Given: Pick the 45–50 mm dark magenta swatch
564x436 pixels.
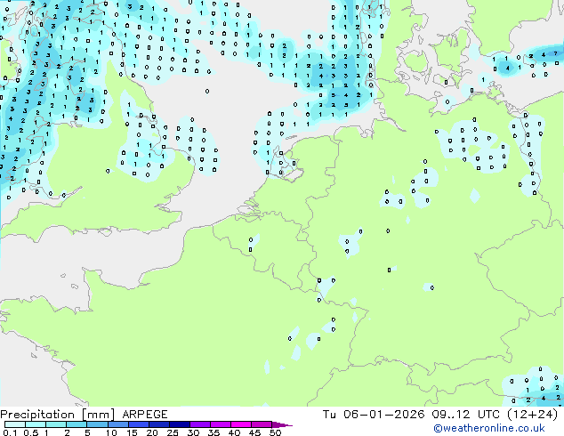Looking at the screenshot, I should (x=262, y=424).
